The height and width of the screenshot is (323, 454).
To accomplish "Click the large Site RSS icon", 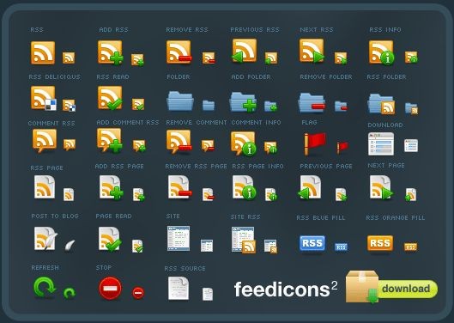I will tap(244, 240).
